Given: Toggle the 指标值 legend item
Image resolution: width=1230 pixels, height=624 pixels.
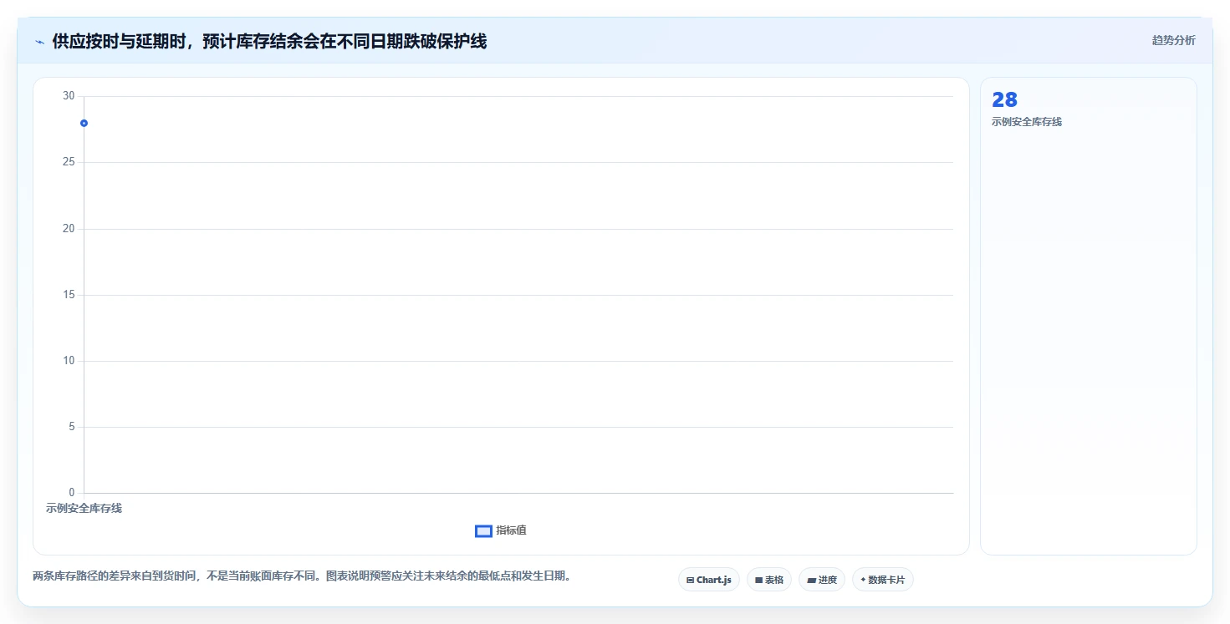Looking at the screenshot, I should tap(500, 530).
